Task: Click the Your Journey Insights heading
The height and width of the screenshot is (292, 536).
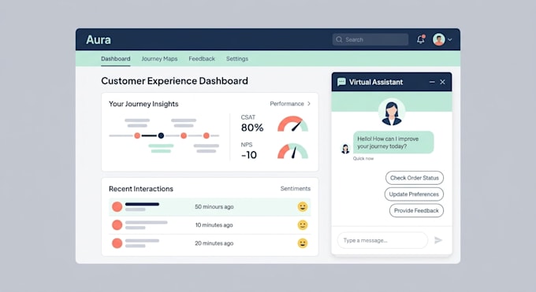Action: pos(143,104)
